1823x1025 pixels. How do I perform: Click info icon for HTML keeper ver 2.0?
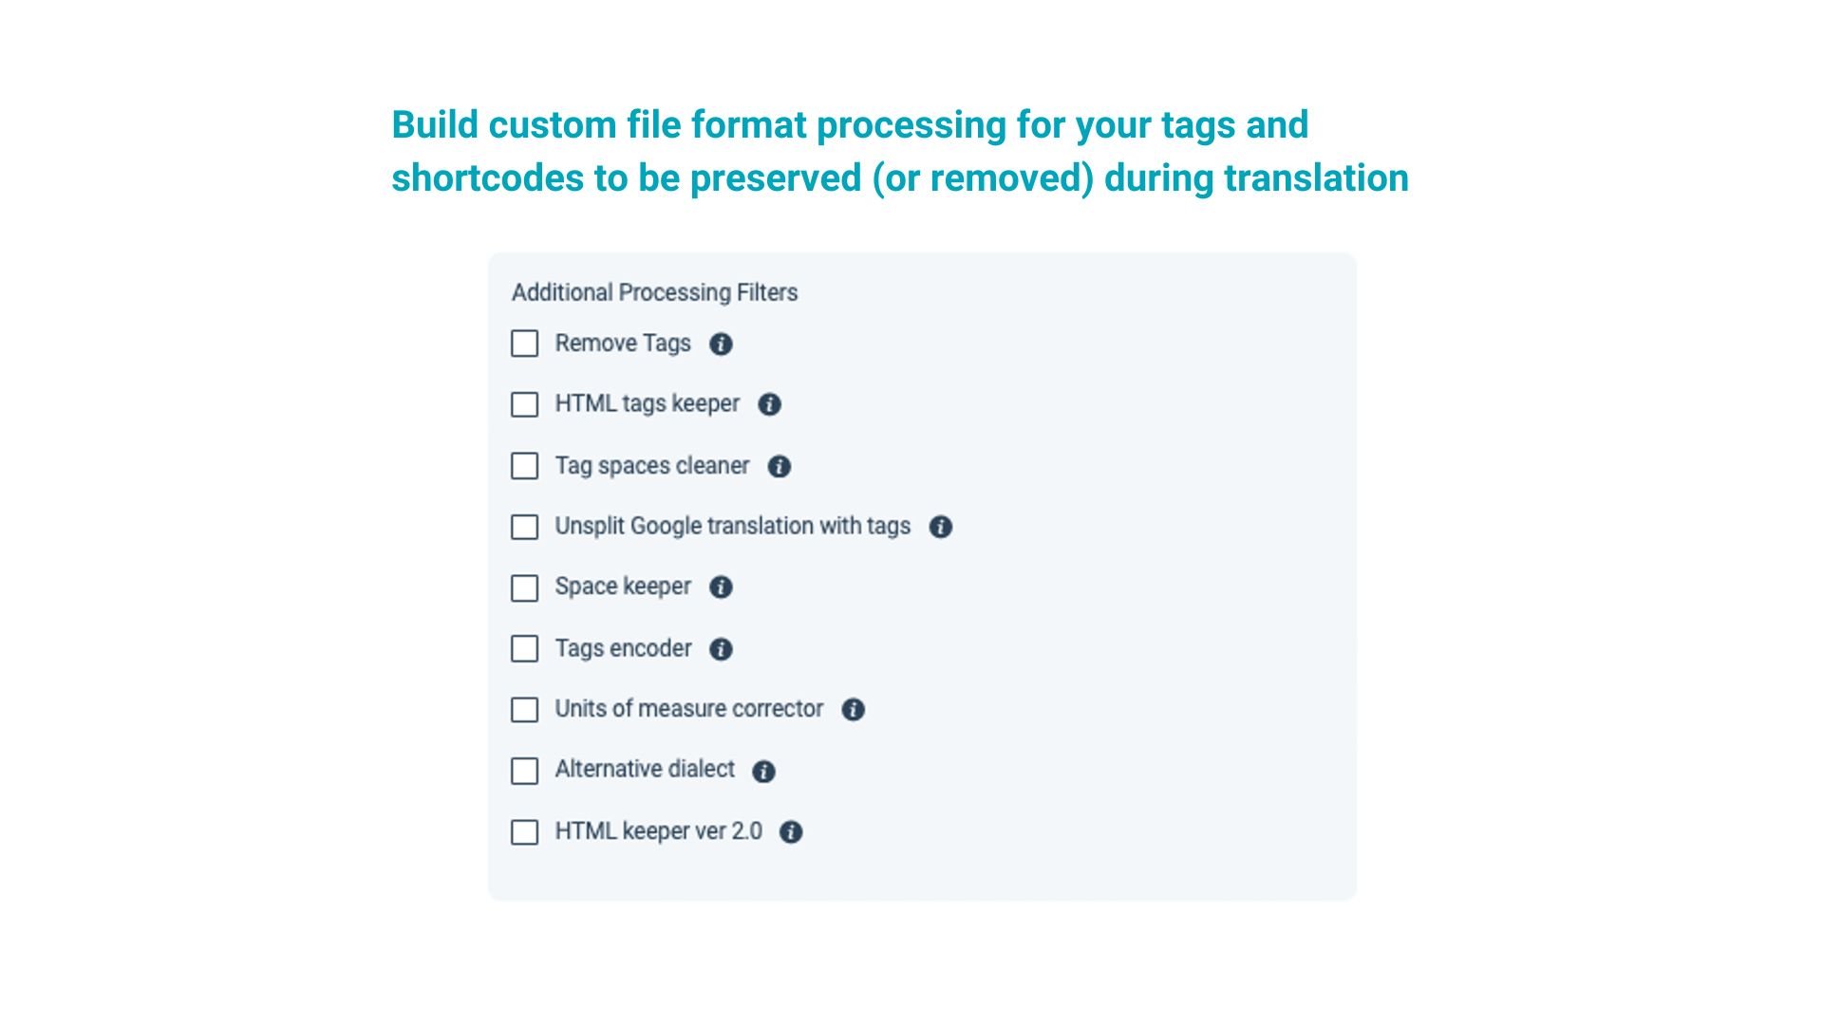click(x=790, y=832)
